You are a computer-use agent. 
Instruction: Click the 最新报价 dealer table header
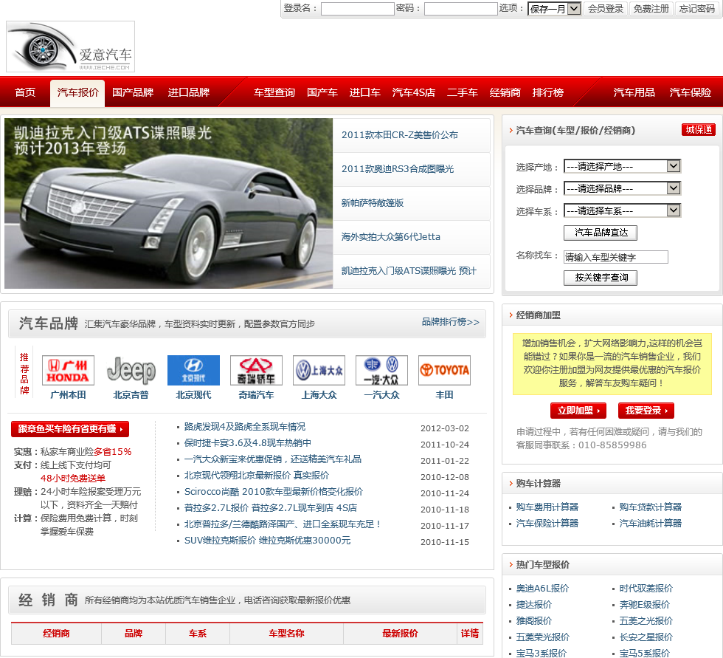coord(400,633)
